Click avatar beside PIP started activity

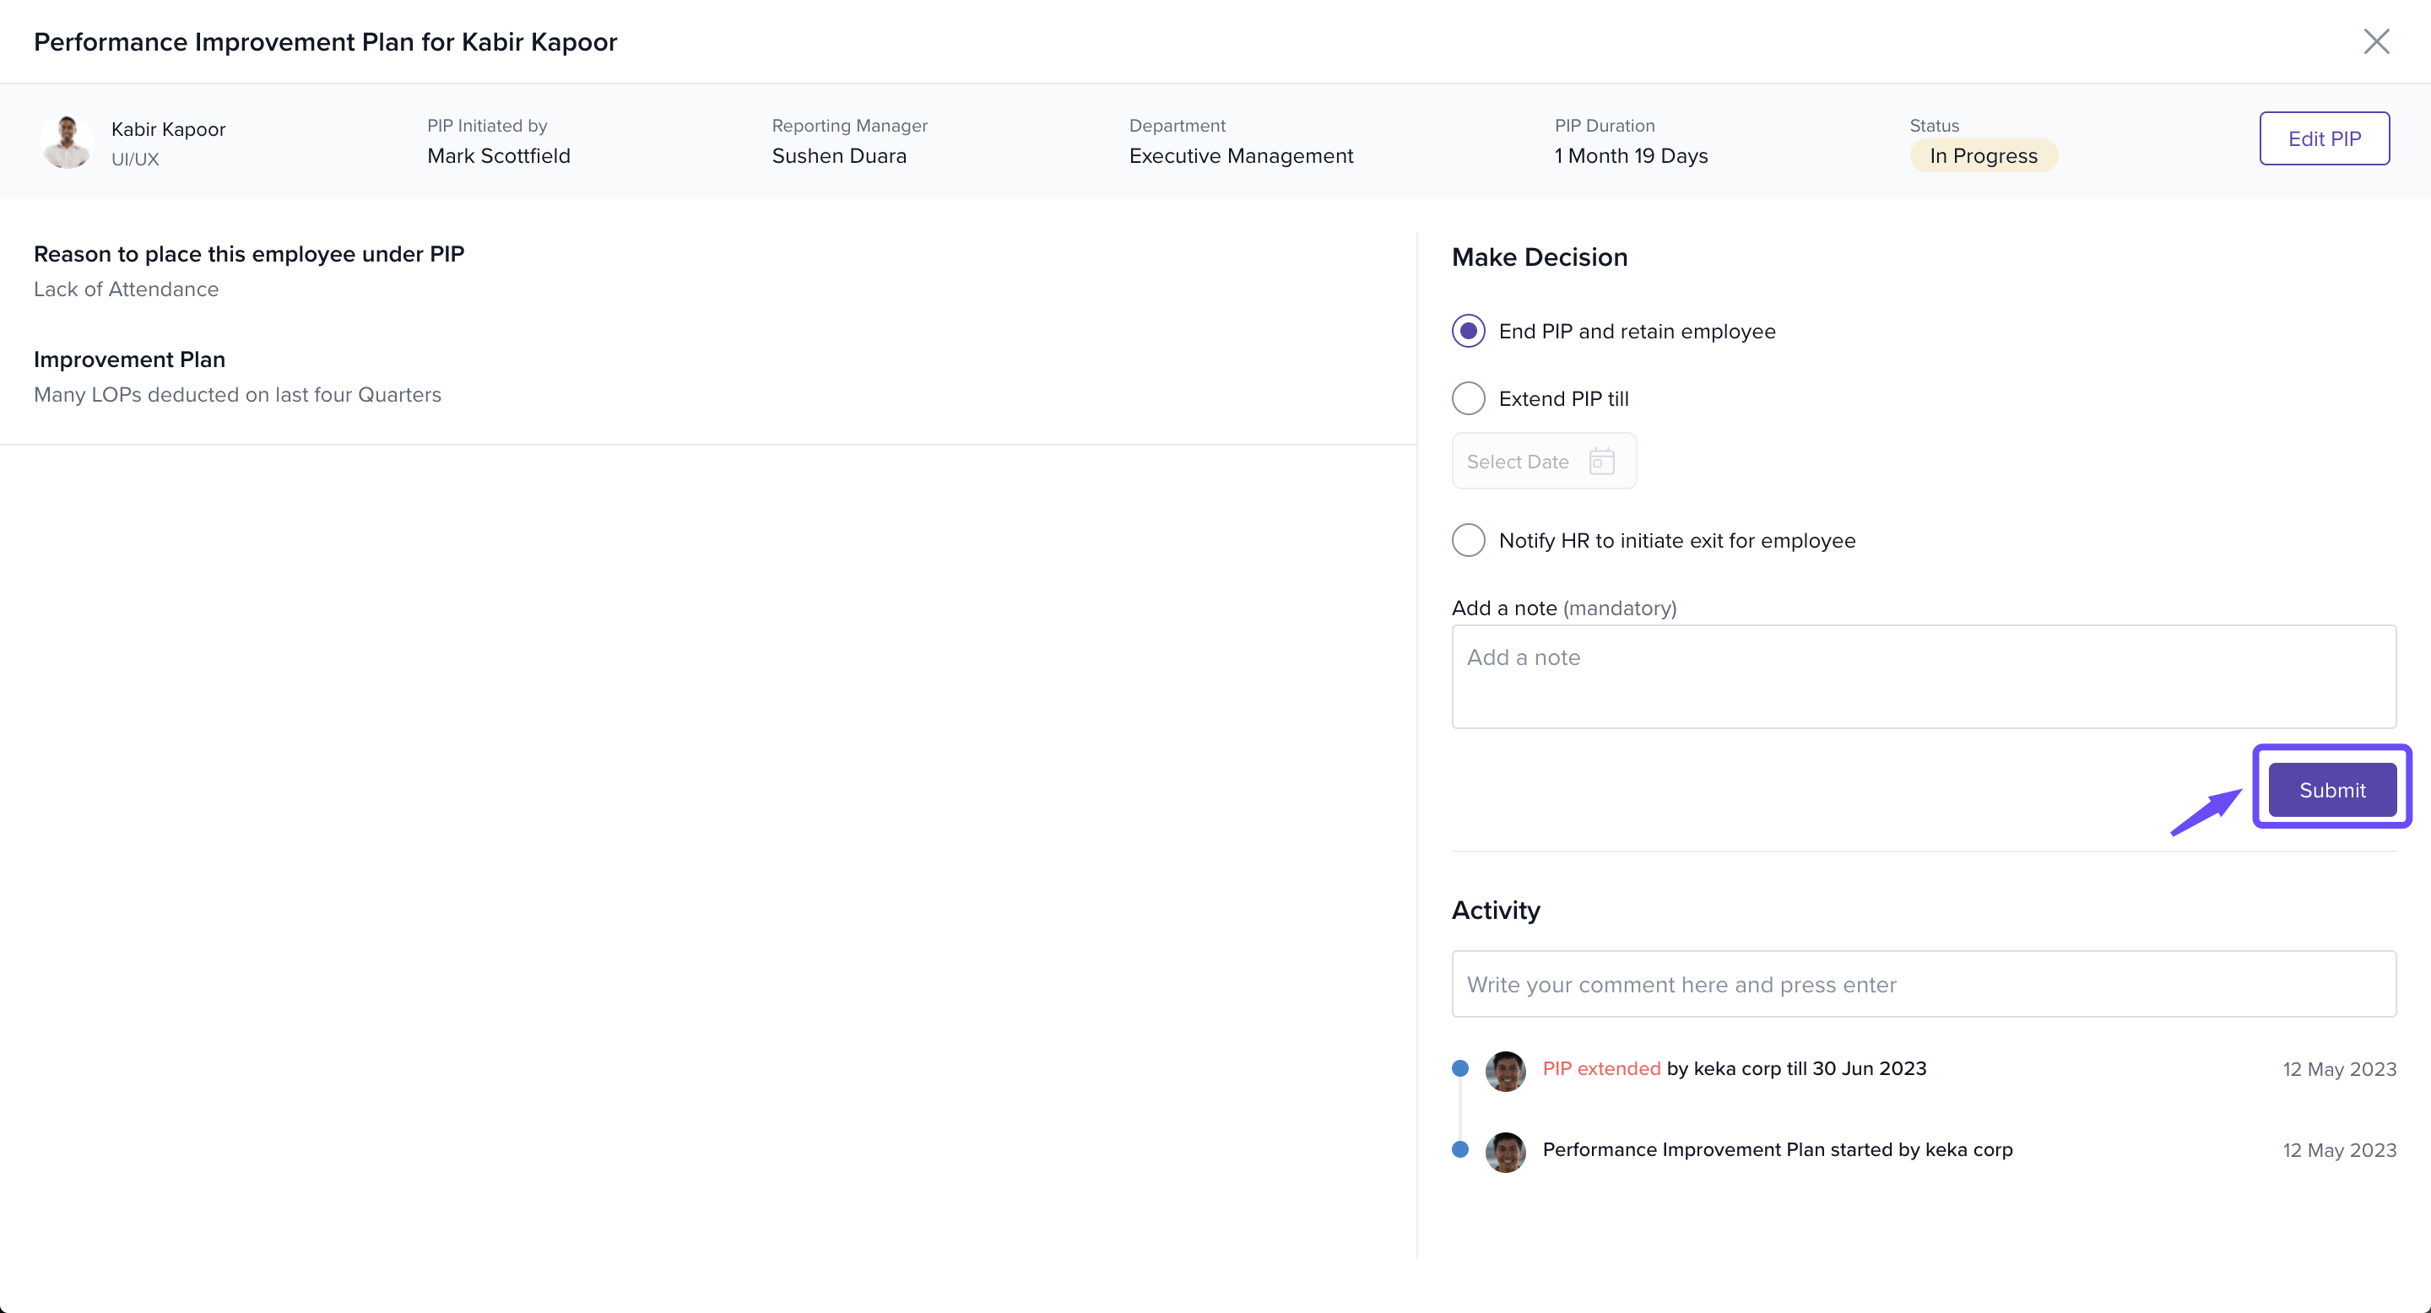coord(1505,1151)
